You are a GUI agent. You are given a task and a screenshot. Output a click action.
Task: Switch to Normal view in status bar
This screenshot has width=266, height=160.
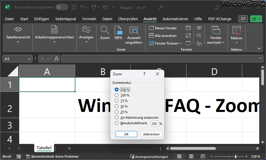pos(179,156)
